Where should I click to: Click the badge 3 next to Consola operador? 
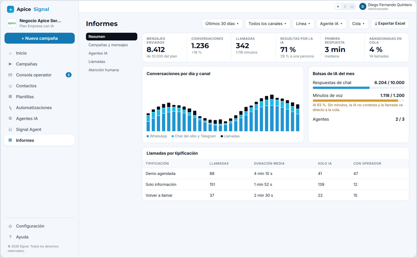[69, 75]
